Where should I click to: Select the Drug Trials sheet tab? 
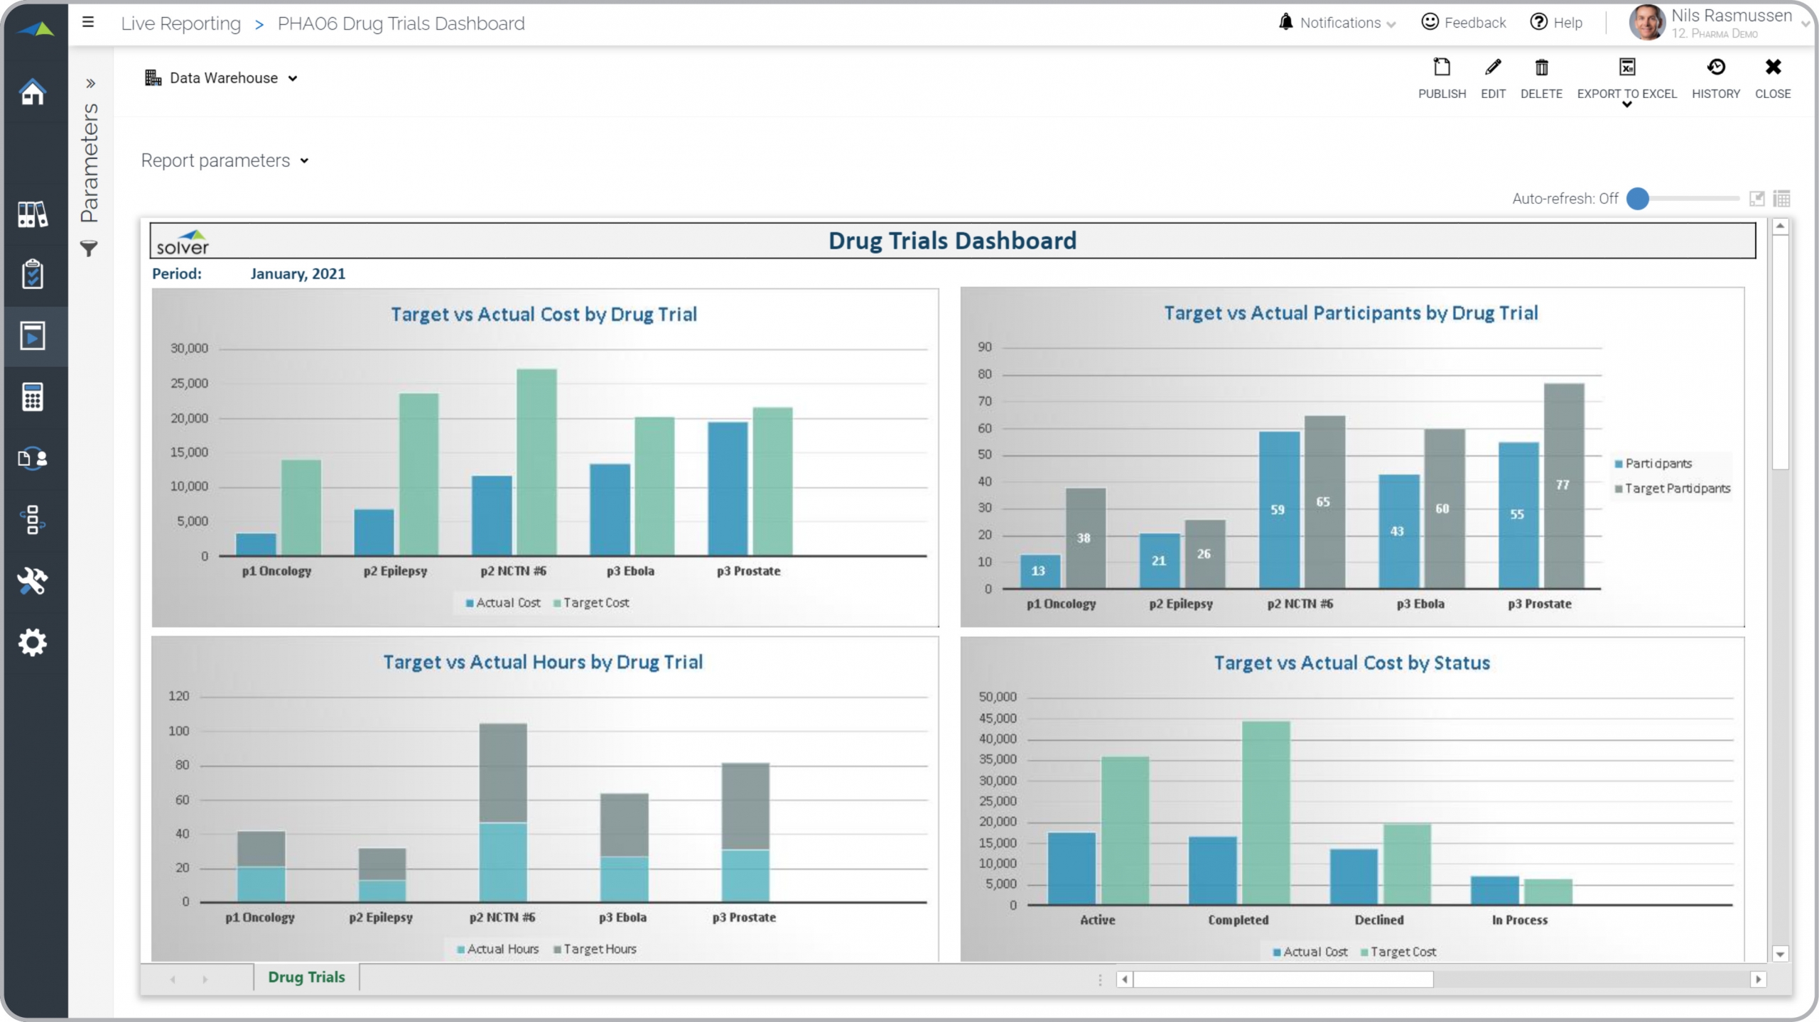click(306, 977)
